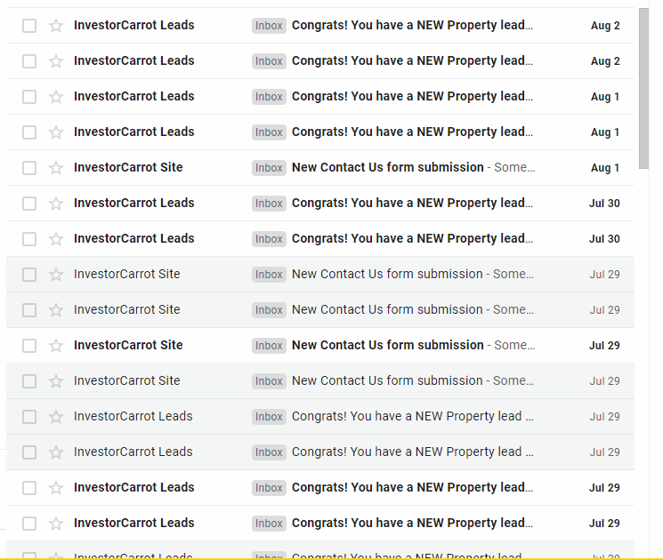The image size is (663, 560).
Task: Star the upper Jul 30 InvestorCarrot Leads email
Action: (56, 204)
